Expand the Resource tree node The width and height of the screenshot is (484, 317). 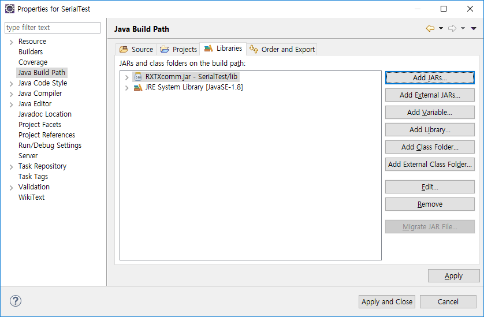[12, 42]
